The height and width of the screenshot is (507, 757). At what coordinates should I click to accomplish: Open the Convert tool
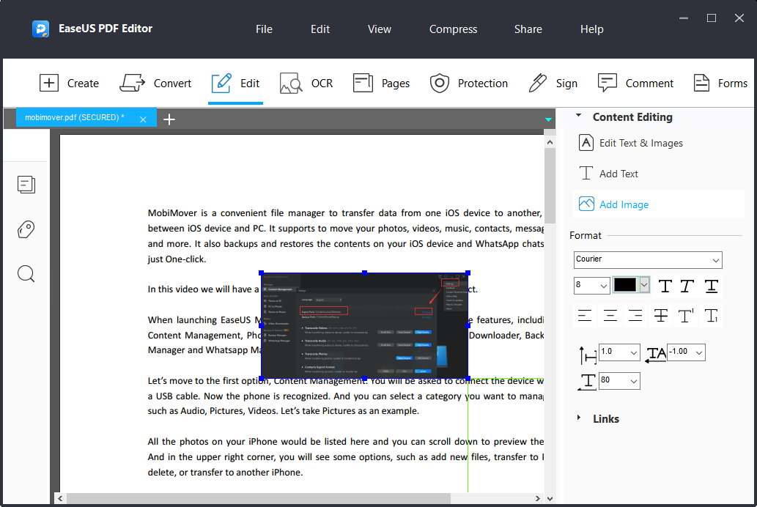(155, 83)
